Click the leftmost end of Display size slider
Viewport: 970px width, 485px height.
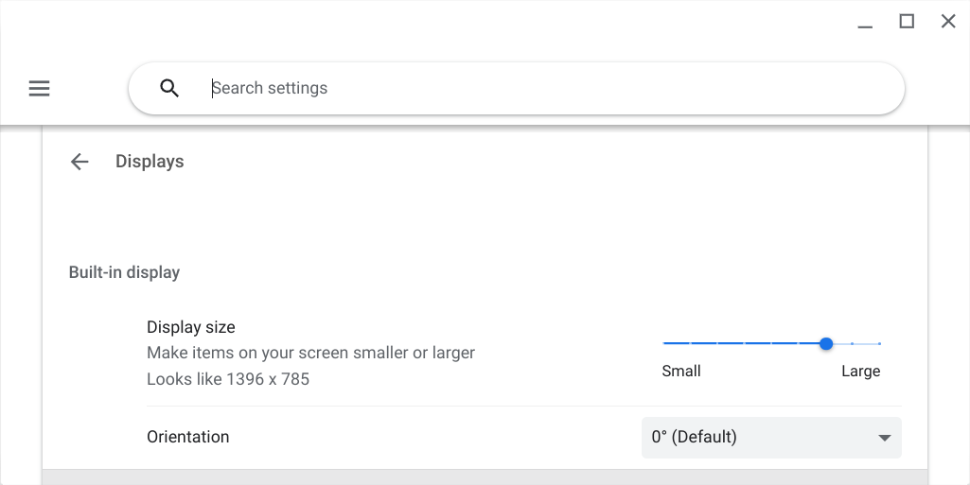point(665,344)
